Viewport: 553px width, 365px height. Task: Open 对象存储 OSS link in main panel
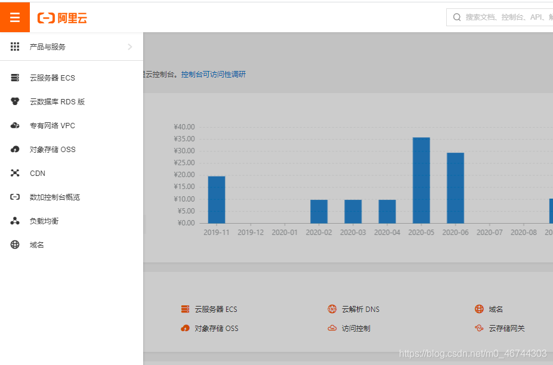[x=217, y=329]
